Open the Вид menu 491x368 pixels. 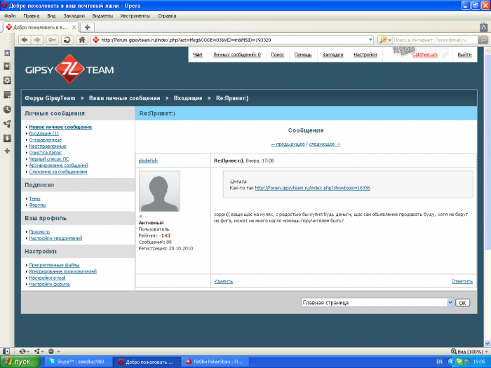pyautogui.click(x=51, y=15)
